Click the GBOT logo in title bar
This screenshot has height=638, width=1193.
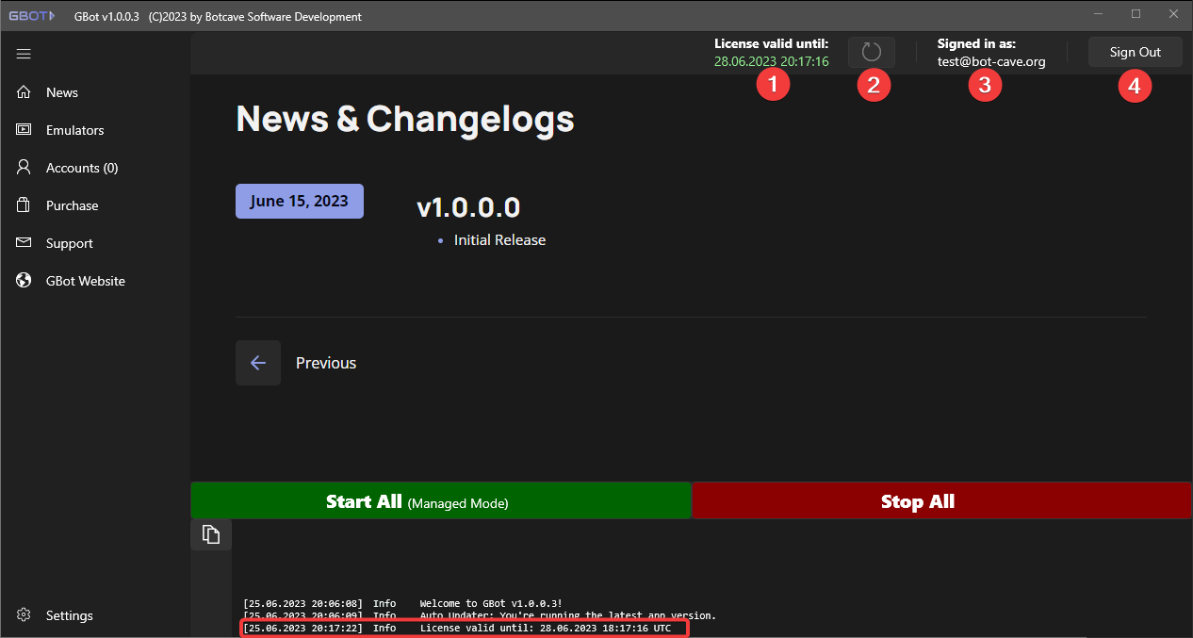tap(32, 16)
